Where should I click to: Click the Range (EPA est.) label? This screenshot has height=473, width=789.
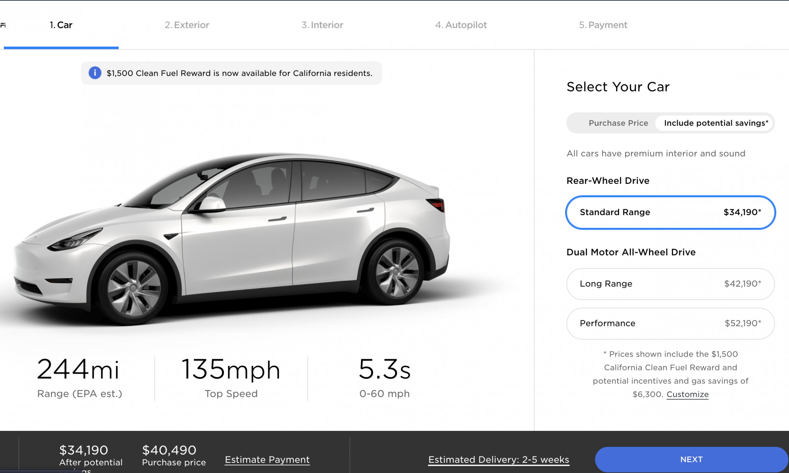tap(80, 393)
